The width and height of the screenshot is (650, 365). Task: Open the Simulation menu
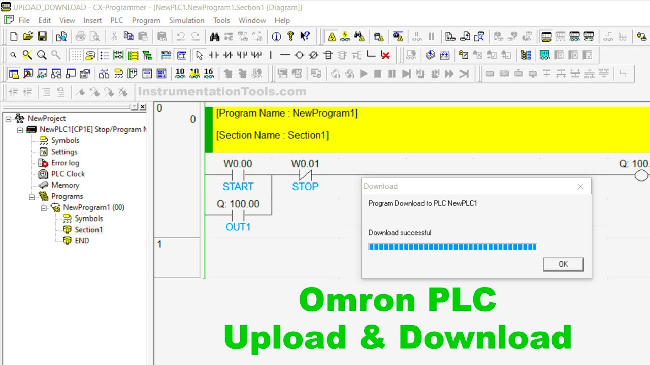(x=187, y=20)
